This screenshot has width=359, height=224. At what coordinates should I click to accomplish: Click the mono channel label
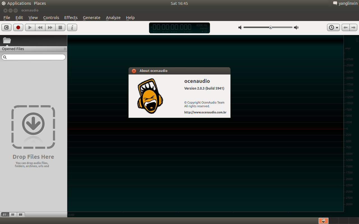click(204, 28)
